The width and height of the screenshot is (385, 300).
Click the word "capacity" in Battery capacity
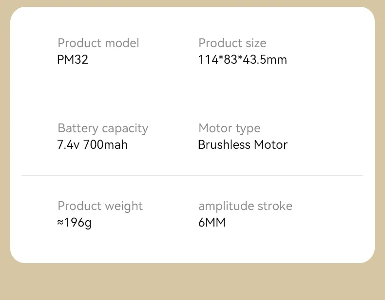pos(125,129)
